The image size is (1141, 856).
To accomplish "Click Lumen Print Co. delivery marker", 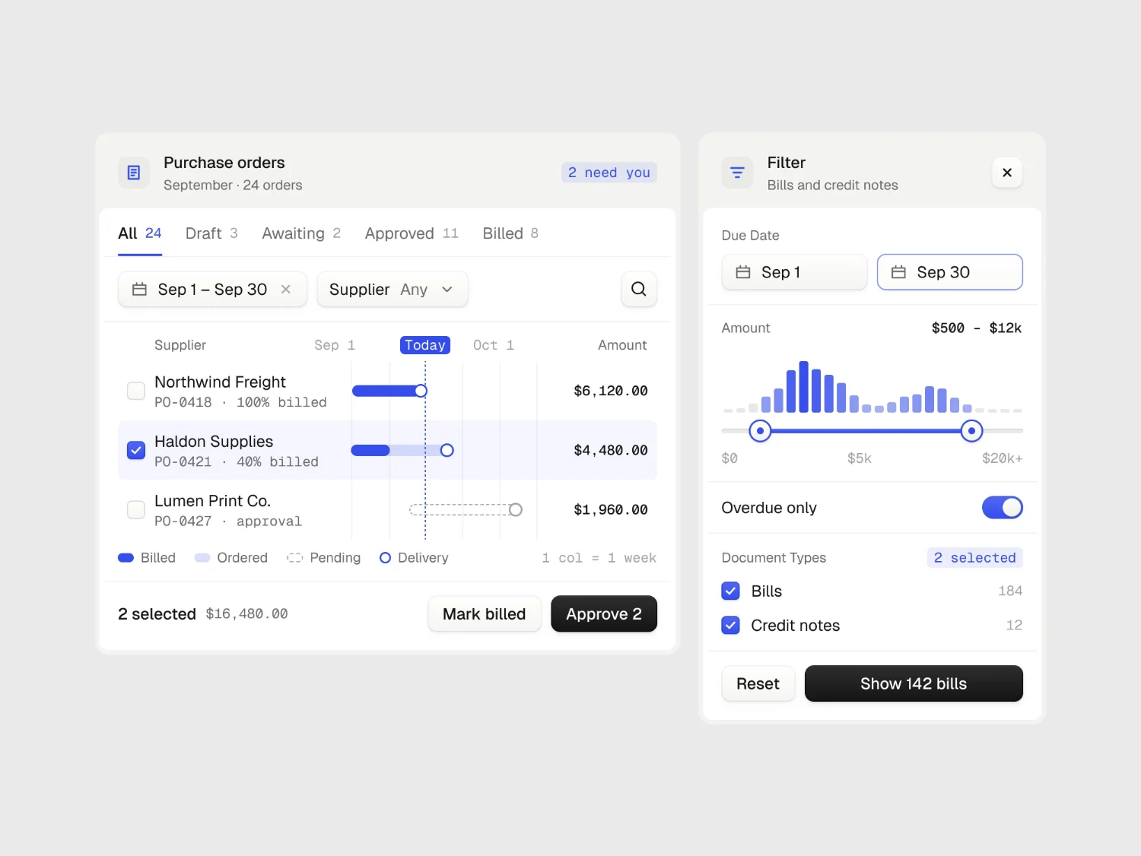I will 516,509.
